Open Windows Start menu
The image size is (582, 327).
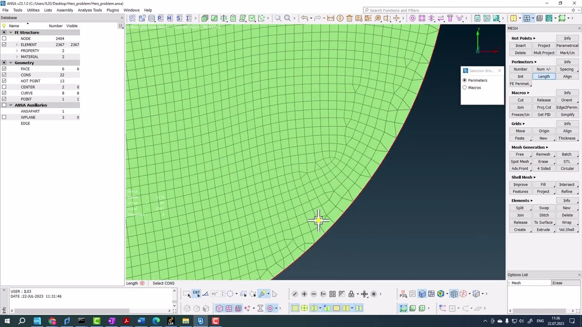(7, 321)
